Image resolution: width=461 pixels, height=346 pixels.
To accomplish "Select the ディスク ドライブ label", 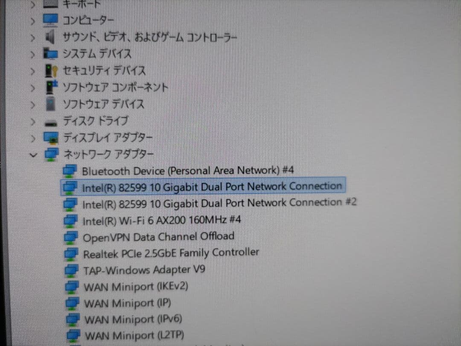I will pyautogui.click(x=96, y=121).
